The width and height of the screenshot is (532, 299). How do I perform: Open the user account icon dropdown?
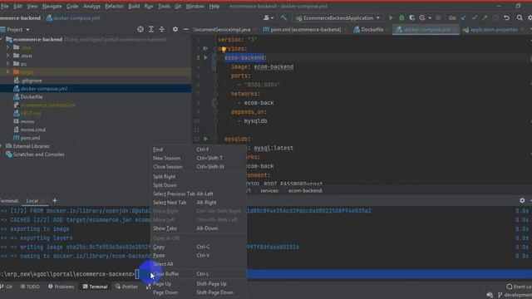click(x=268, y=18)
